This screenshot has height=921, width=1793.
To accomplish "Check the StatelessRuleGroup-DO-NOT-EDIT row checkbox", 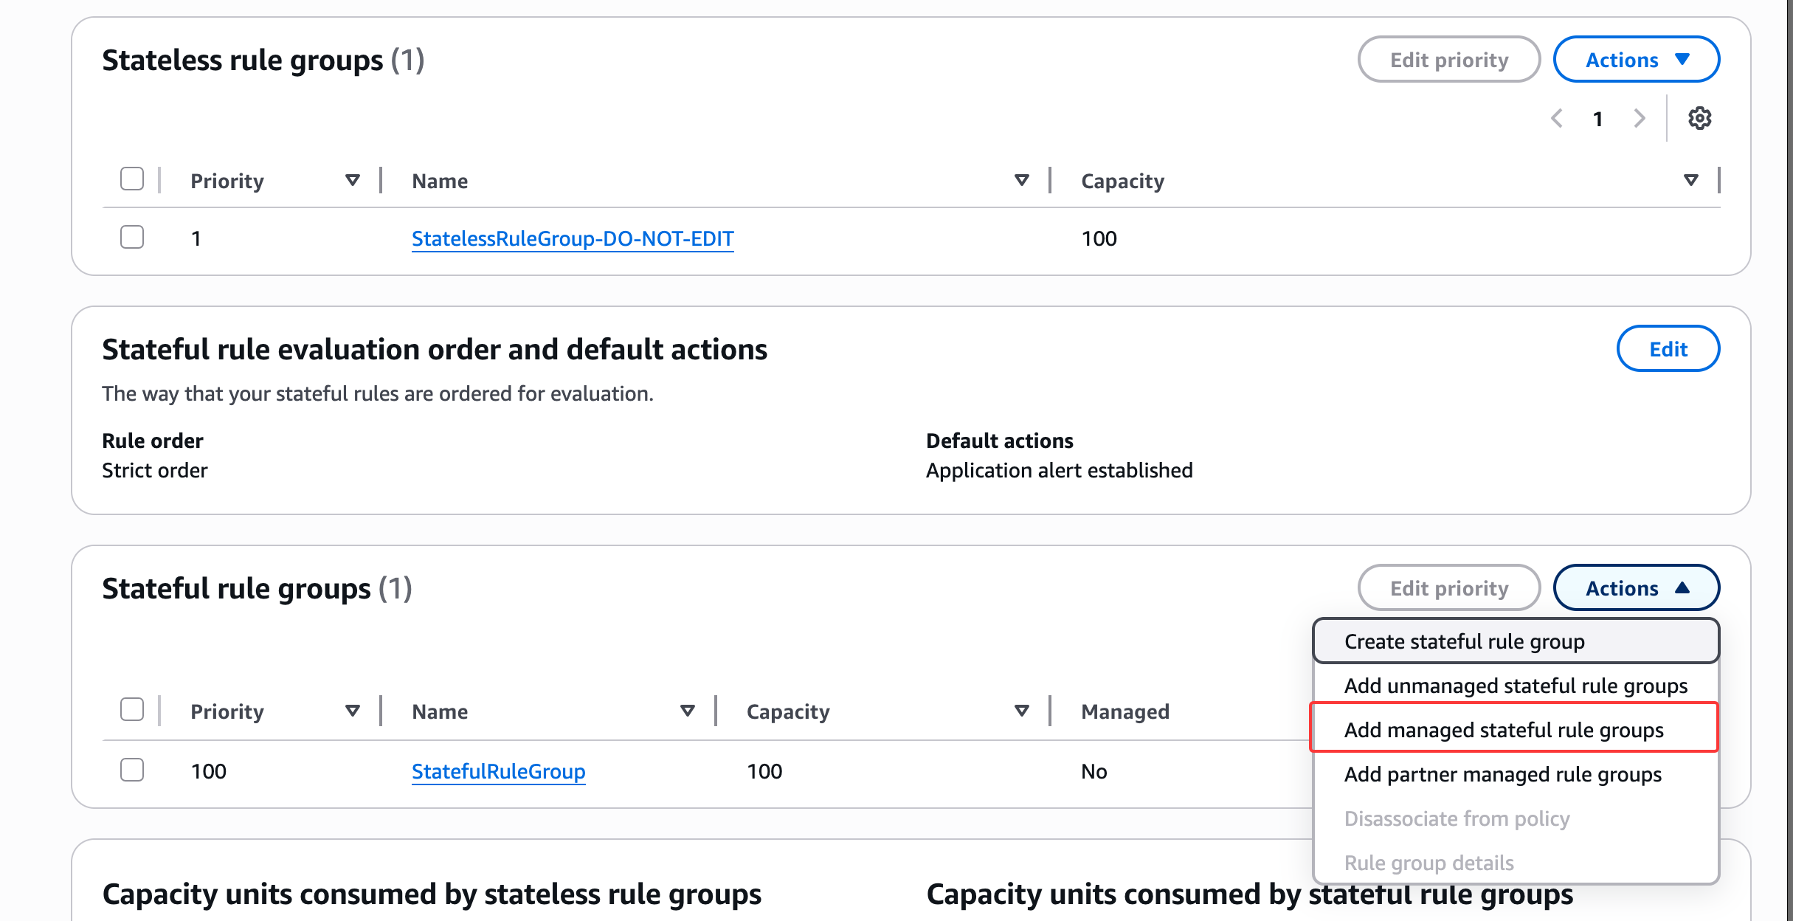I will [x=132, y=237].
